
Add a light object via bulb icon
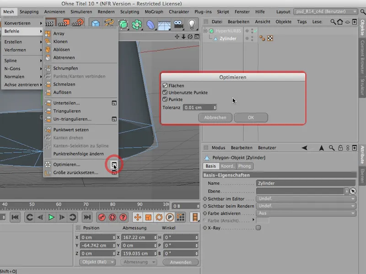tap(192, 24)
